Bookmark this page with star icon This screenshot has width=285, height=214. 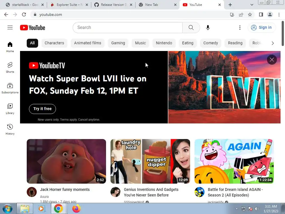tap(250, 14)
